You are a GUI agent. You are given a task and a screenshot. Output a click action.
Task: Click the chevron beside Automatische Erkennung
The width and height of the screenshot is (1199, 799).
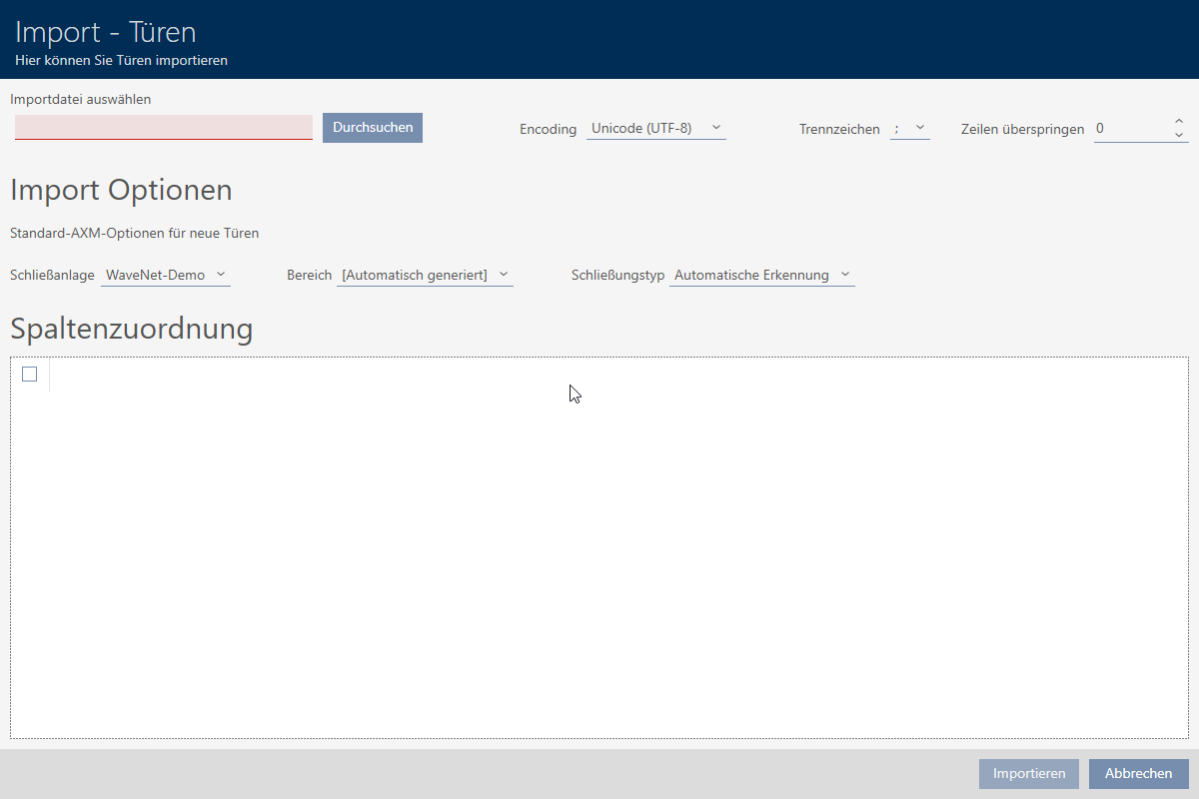[x=844, y=275]
